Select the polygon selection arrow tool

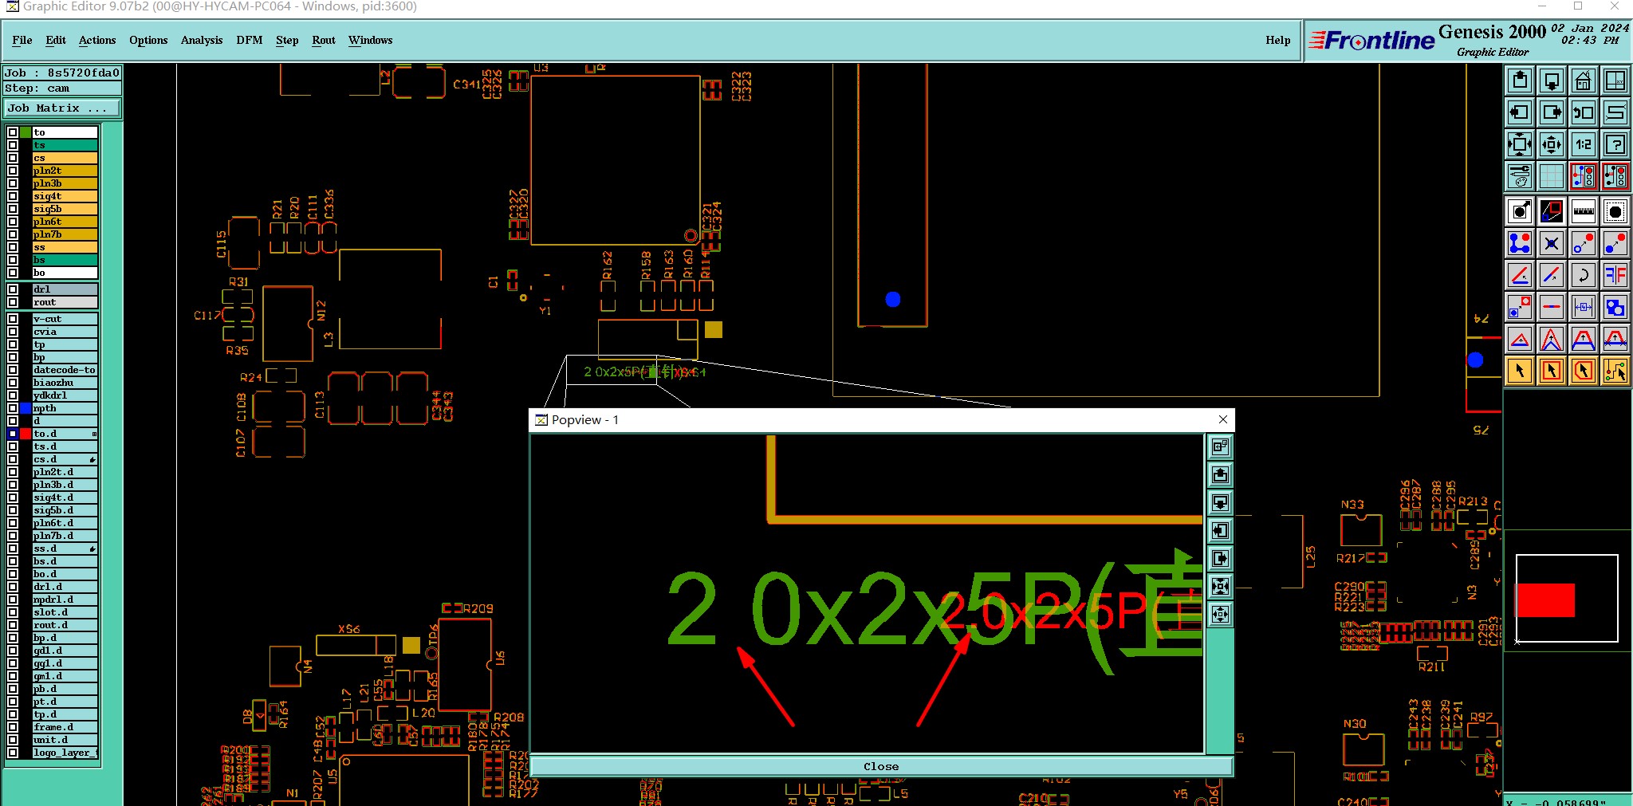coord(1584,371)
